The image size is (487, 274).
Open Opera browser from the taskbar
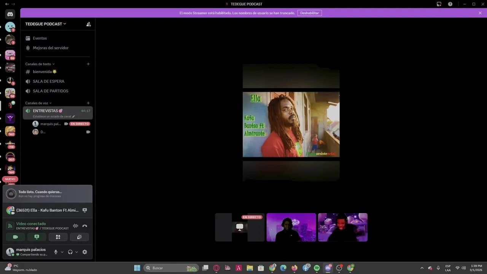pyautogui.click(x=216, y=268)
